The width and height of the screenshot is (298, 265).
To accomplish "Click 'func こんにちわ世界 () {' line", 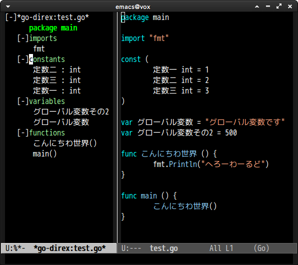I will [x=169, y=153].
